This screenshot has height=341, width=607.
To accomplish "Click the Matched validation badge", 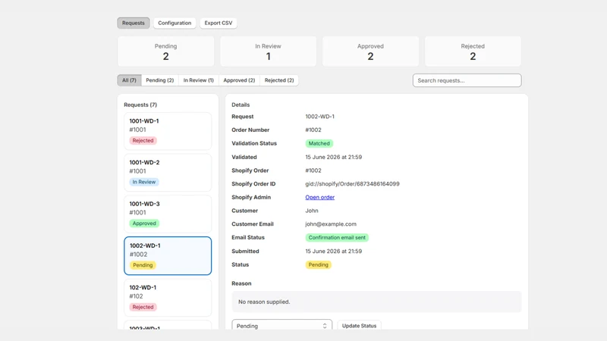I will click(319, 143).
